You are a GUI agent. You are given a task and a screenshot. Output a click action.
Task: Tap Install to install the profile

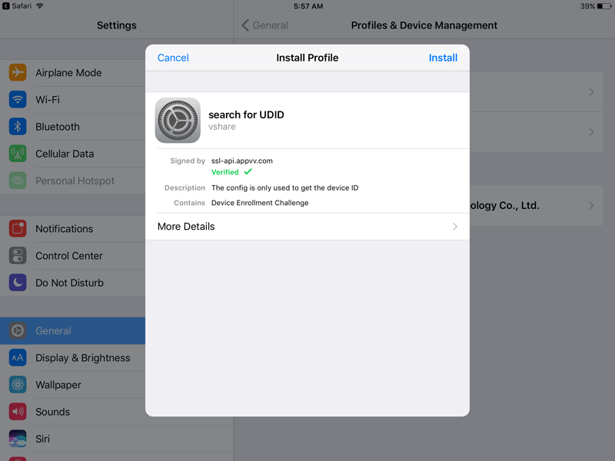[443, 58]
